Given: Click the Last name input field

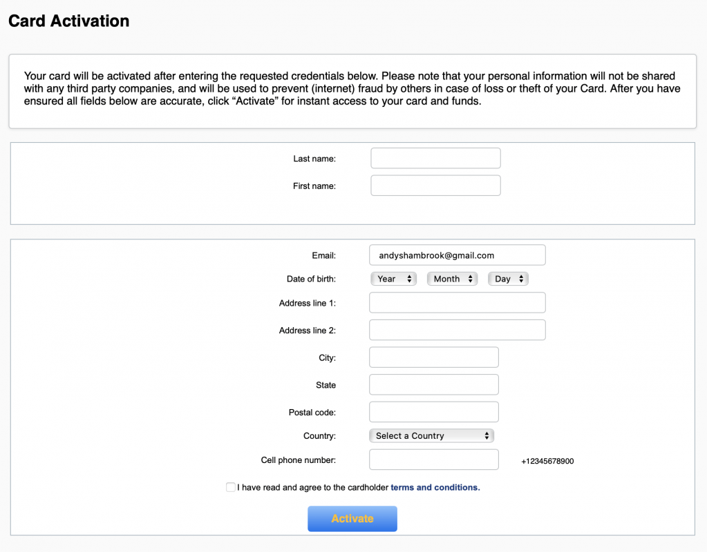Looking at the screenshot, I should [435, 159].
